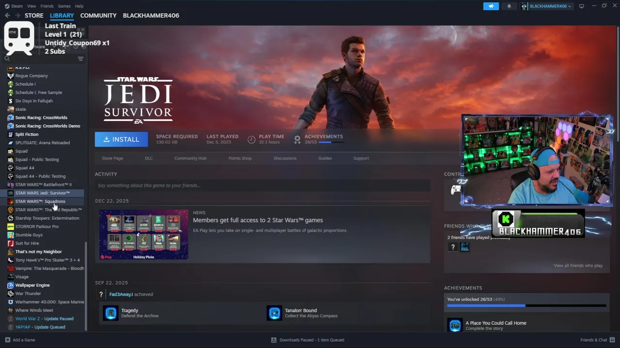Open the Help menu
Image resolution: width=620 pixels, height=348 pixels.
pos(79,6)
